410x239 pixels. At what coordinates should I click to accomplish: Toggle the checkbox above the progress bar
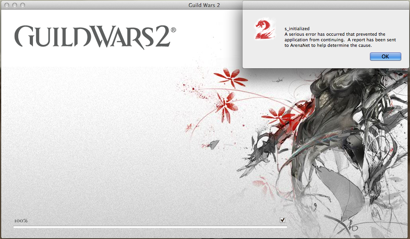coord(283,220)
